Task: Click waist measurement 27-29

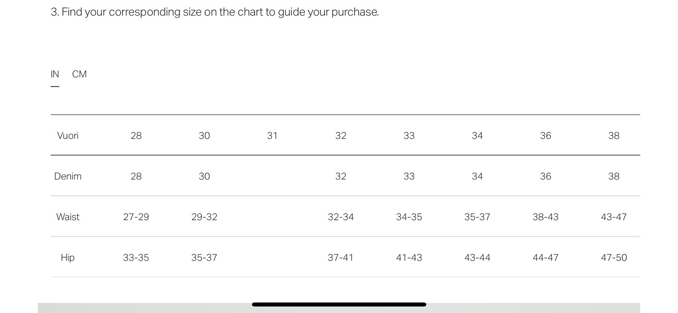Action: pyautogui.click(x=136, y=217)
